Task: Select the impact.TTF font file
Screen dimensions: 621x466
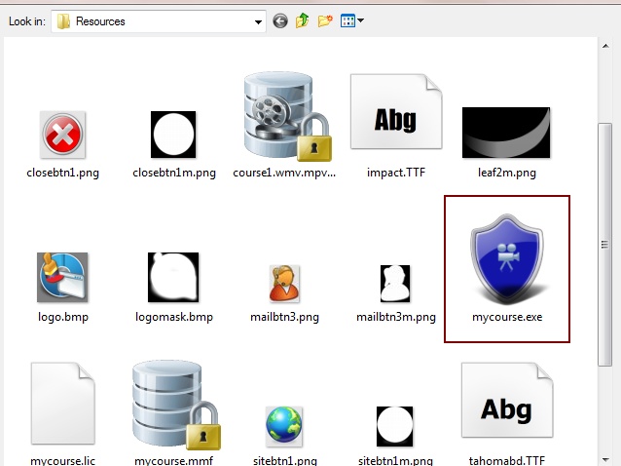Action: [x=395, y=120]
